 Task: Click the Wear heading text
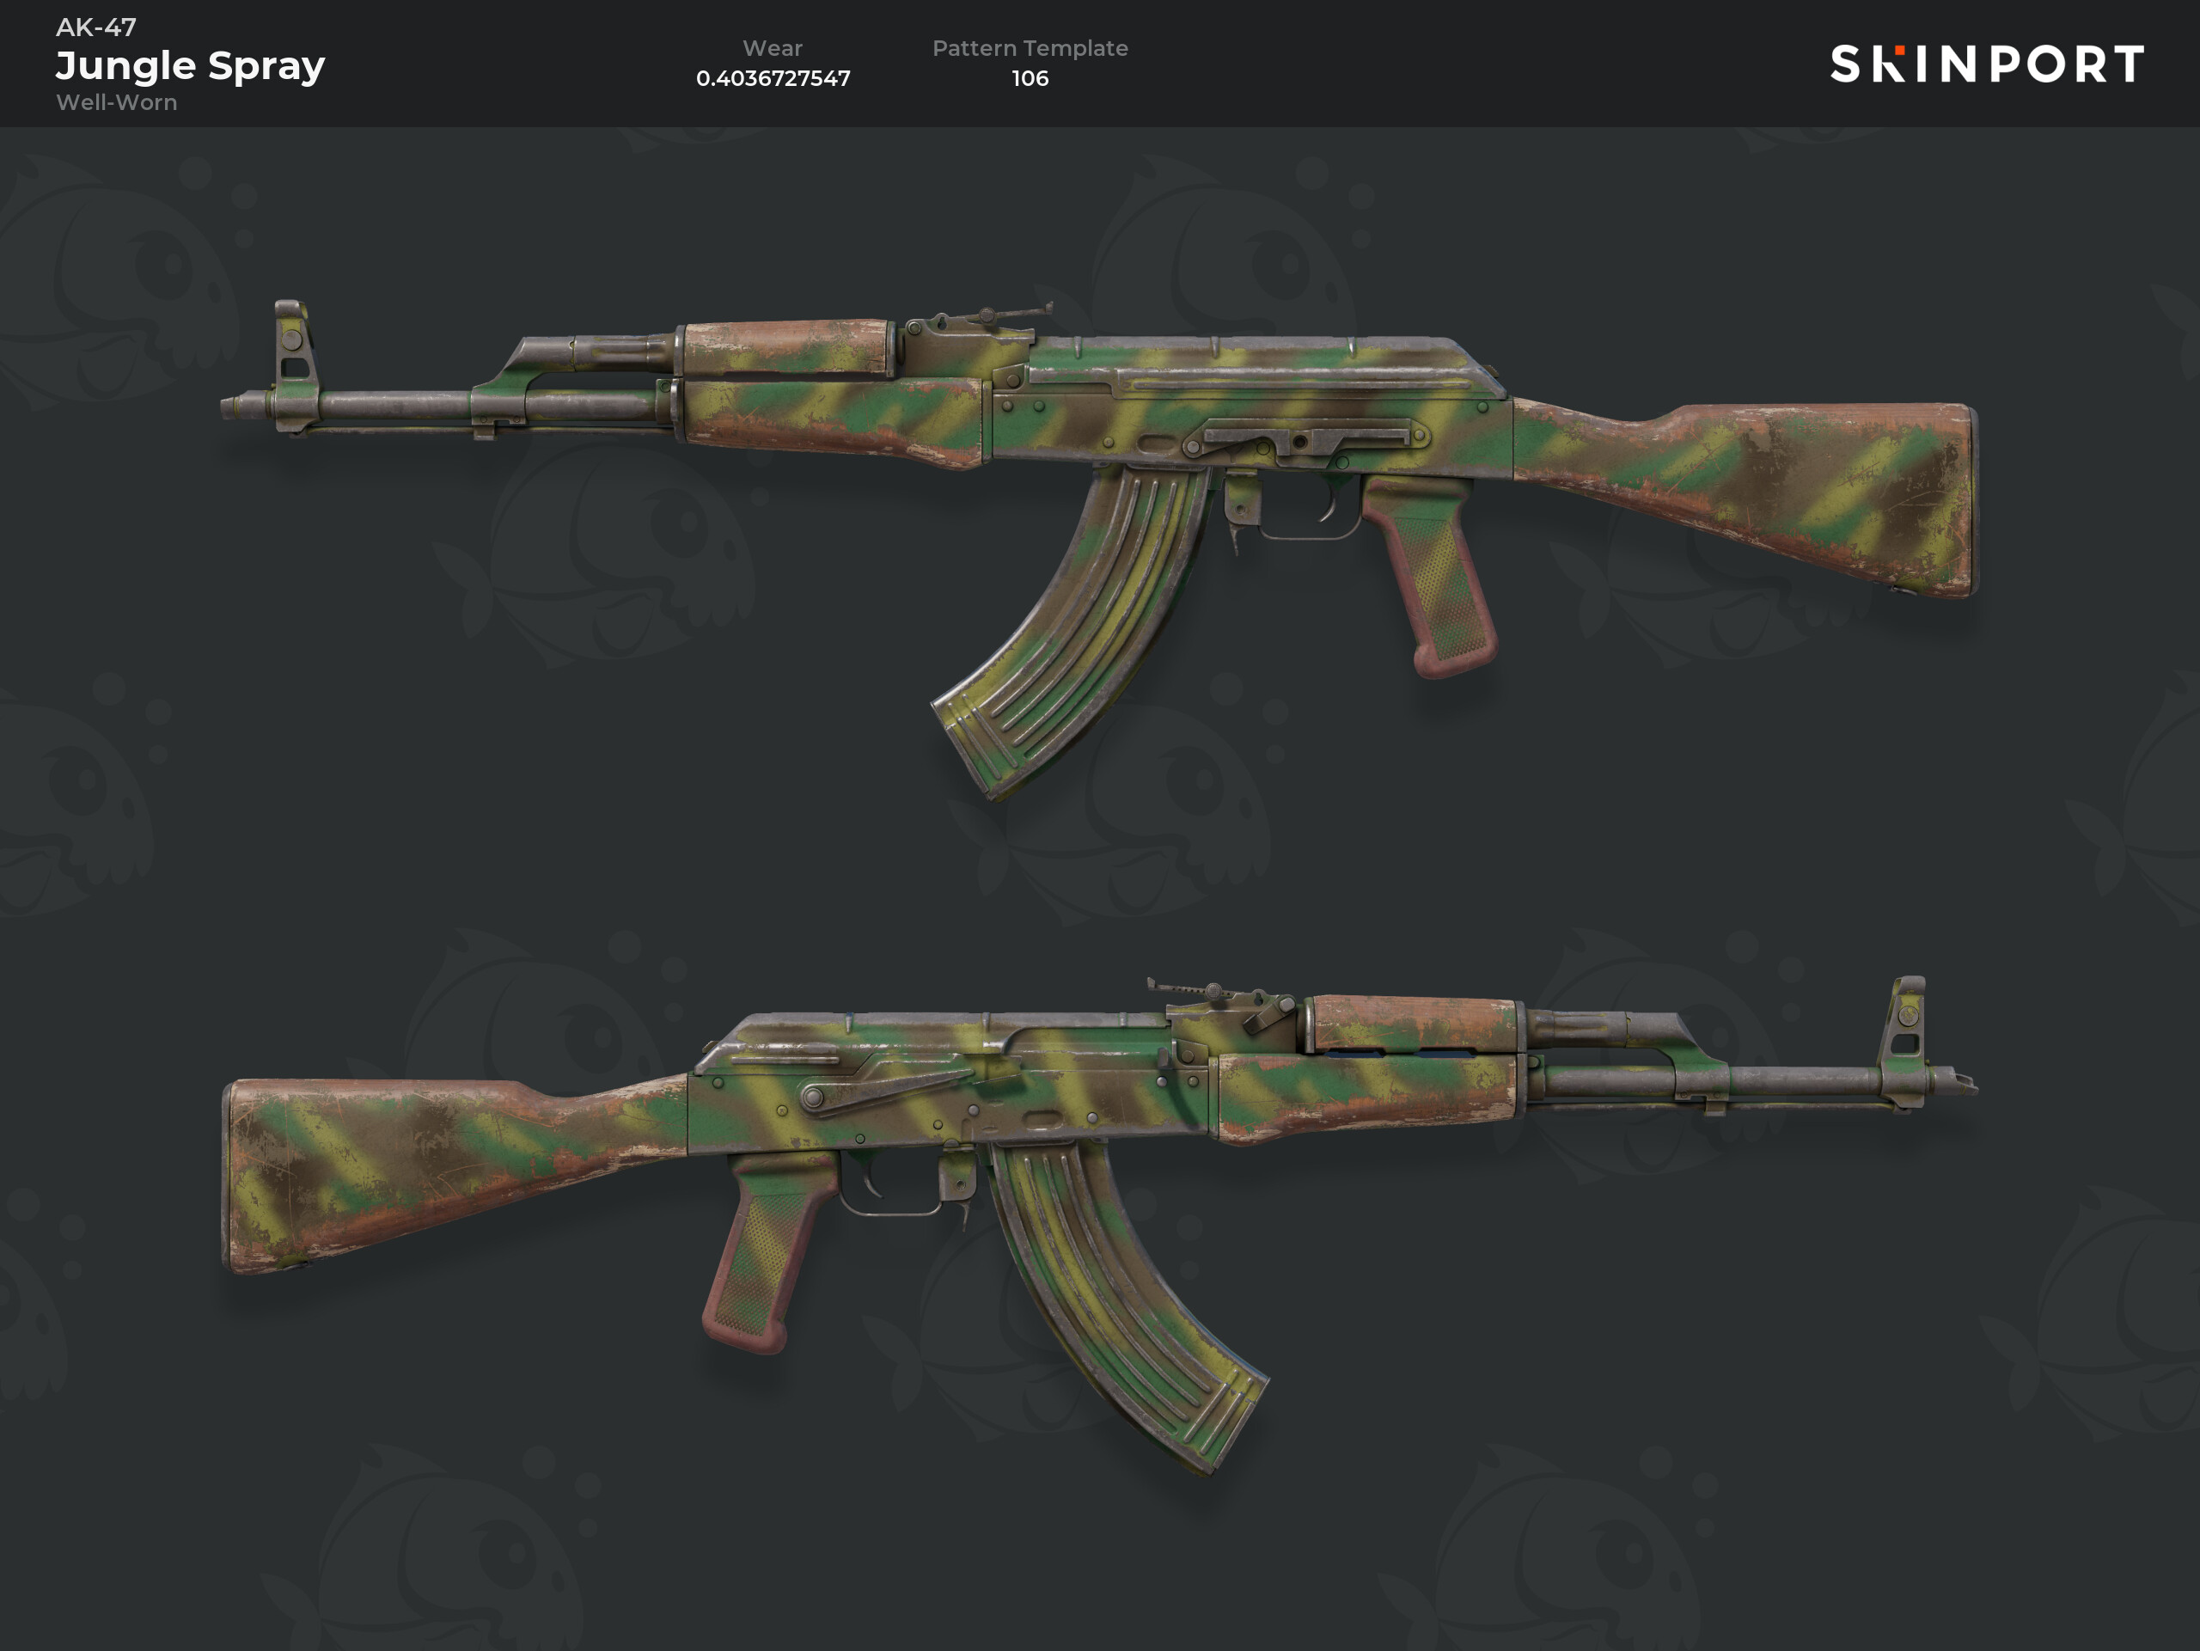(773, 48)
